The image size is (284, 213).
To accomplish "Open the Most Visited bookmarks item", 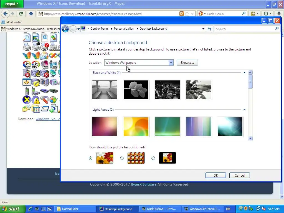I will tap(12, 22).
